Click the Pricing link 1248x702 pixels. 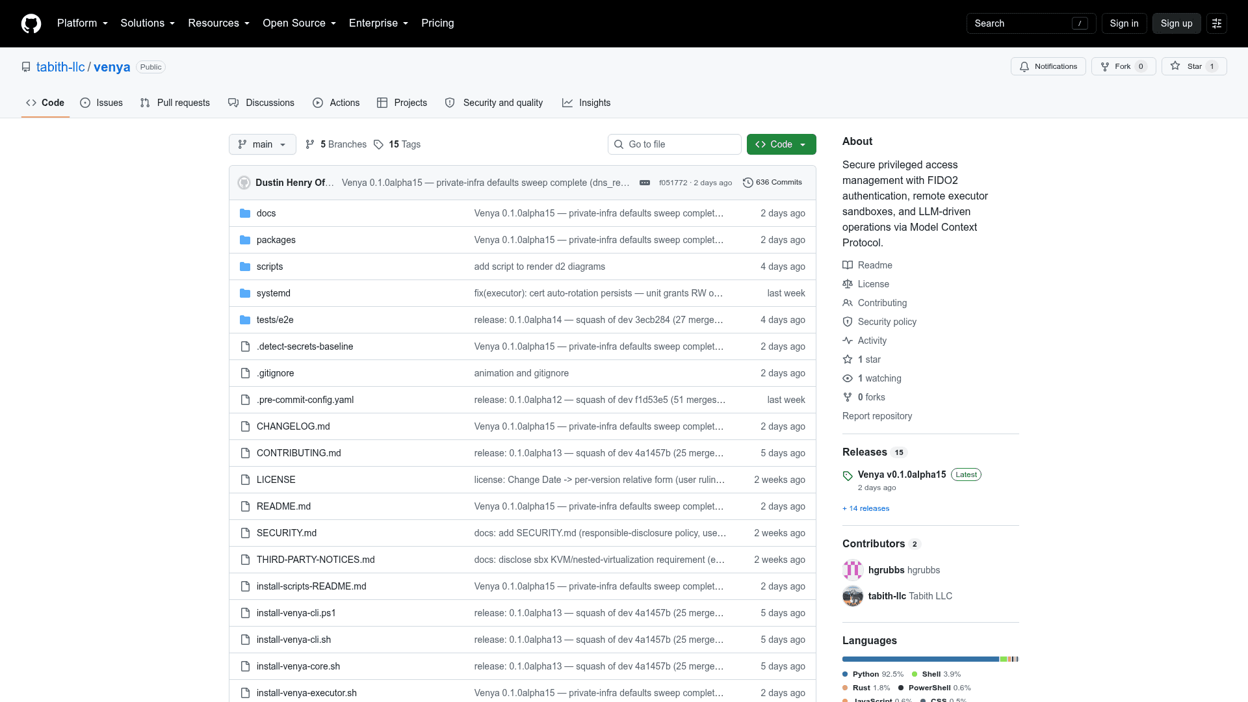pyautogui.click(x=437, y=23)
